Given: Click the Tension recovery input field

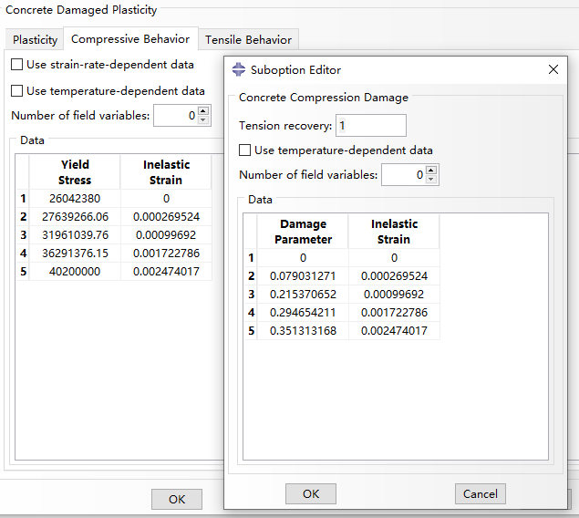Looking at the screenshot, I should pyautogui.click(x=370, y=126).
